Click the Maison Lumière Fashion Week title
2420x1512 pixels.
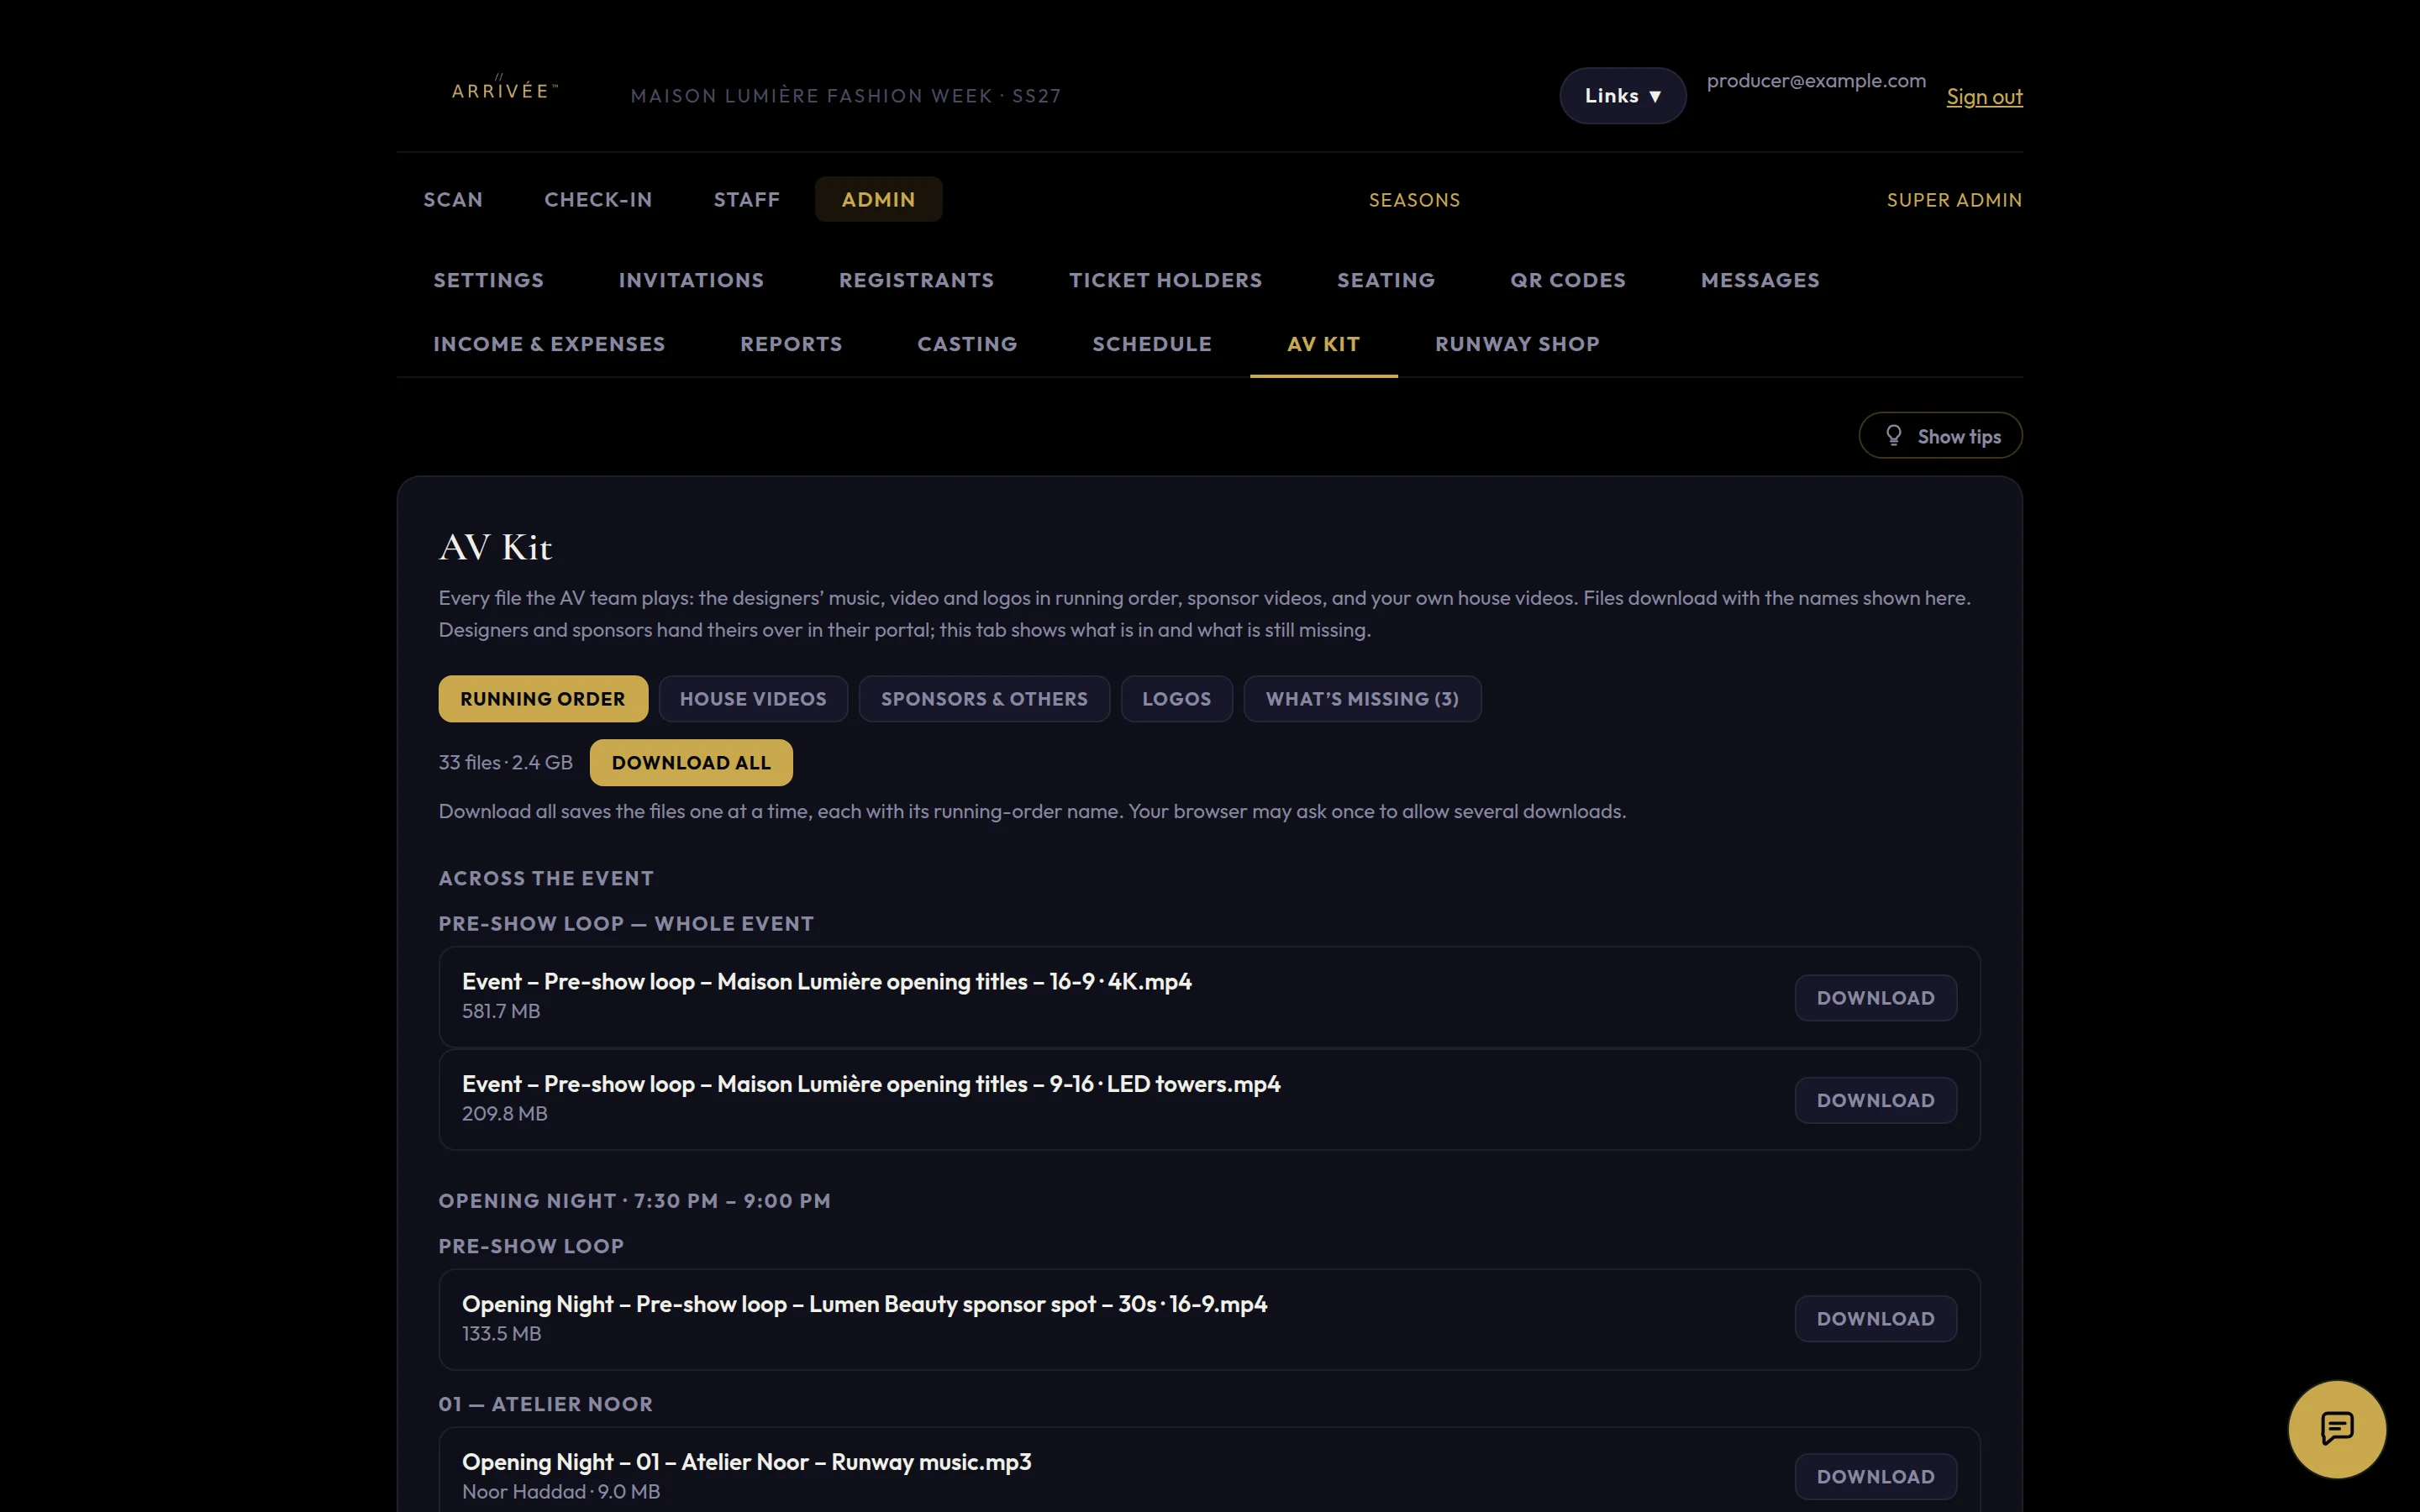click(x=845, y=96)
